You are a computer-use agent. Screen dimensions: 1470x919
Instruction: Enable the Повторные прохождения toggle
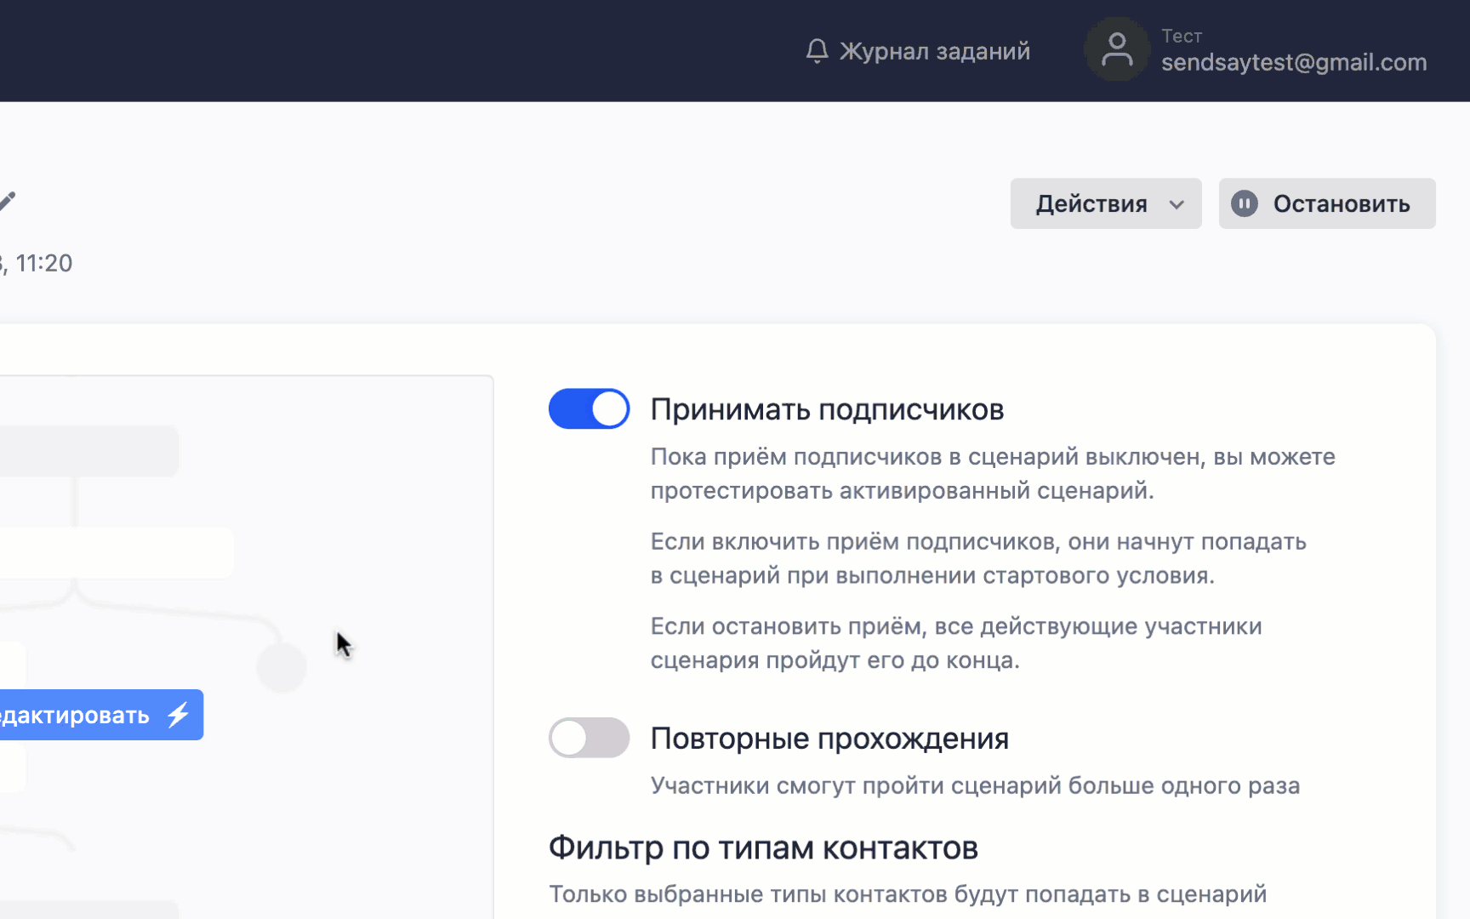coord(589,738)
